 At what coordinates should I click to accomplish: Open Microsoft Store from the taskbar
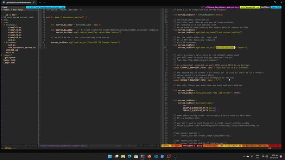pyautogui.click(x=136, y=156)
